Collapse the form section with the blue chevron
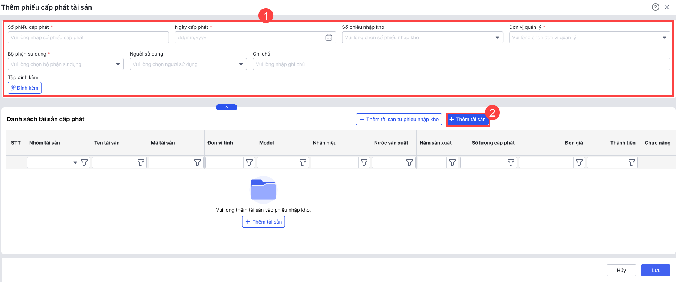This screenshot has width=676, height=282. point(226,107)
